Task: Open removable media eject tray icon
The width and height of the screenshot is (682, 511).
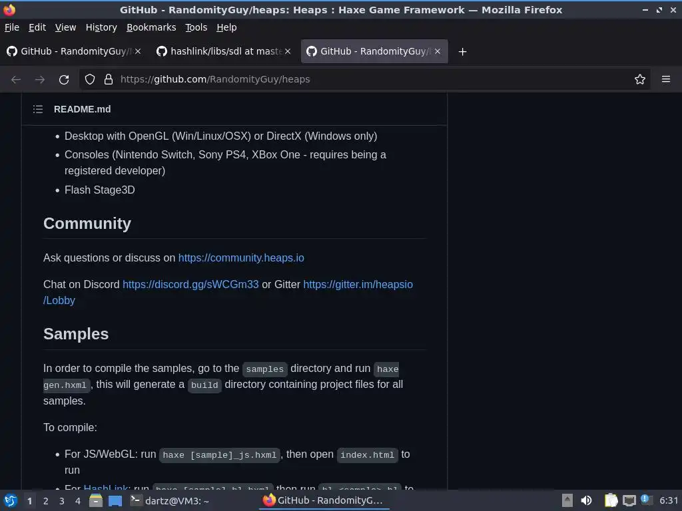Action: [x=567, y=500]
